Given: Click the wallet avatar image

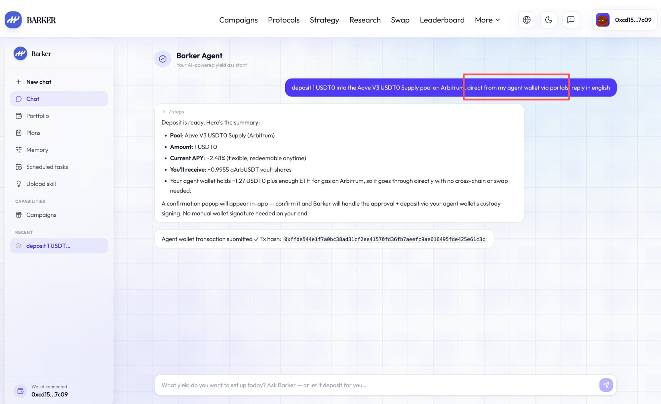Looking at the screenshot, I should coord(603,20).
